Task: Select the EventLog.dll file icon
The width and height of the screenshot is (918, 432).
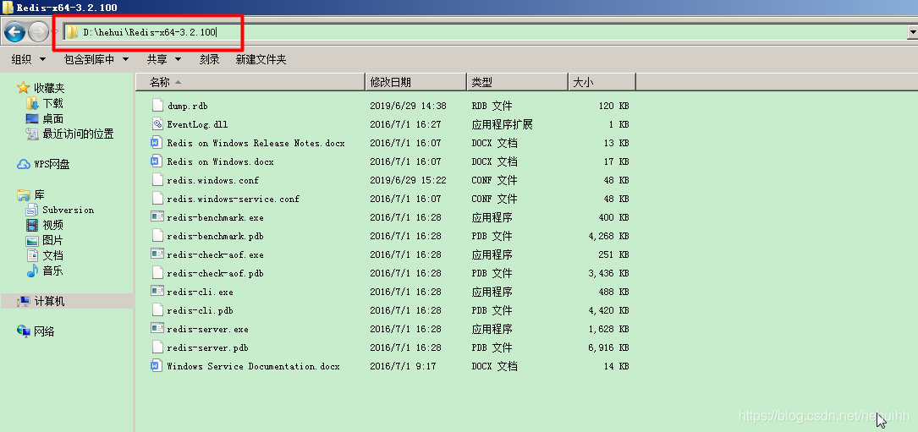Action: (157, 124)
